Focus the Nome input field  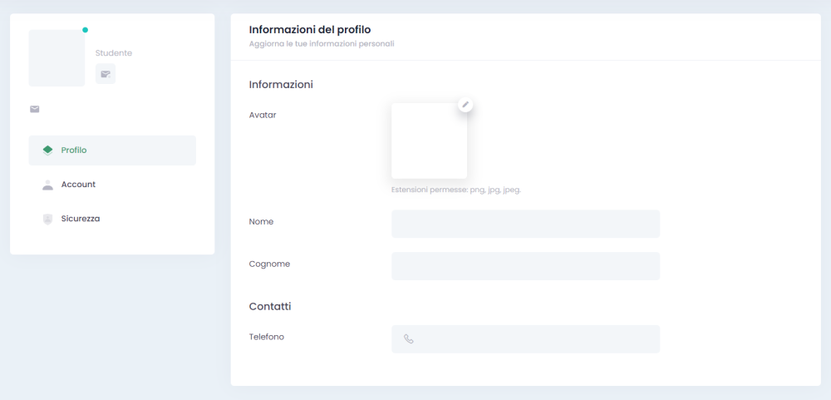525,224
